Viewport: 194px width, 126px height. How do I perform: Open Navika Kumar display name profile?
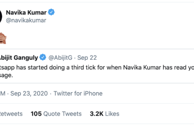[26, 12]
